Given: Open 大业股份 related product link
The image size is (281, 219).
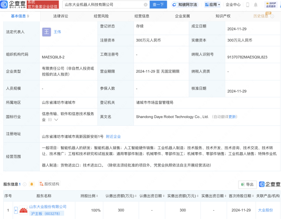Looking at the screenshot, I should coord(266,210).
